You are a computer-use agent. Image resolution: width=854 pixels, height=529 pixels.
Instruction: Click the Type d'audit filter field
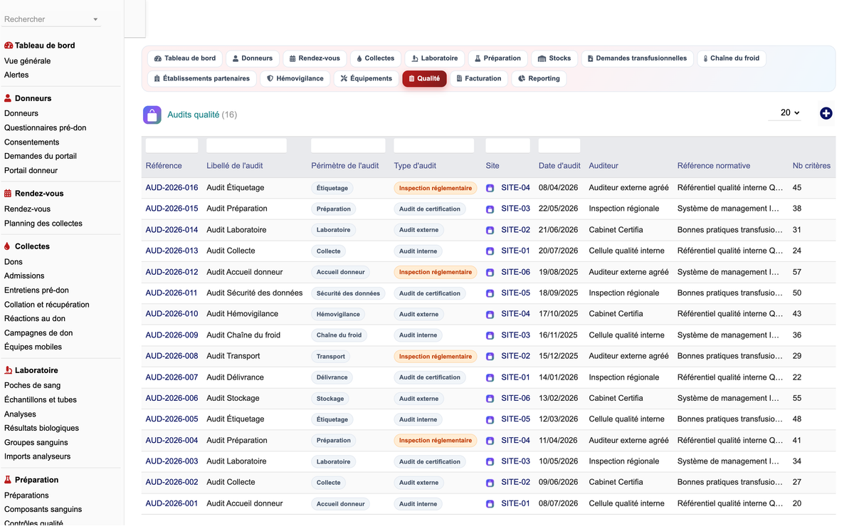433,145
